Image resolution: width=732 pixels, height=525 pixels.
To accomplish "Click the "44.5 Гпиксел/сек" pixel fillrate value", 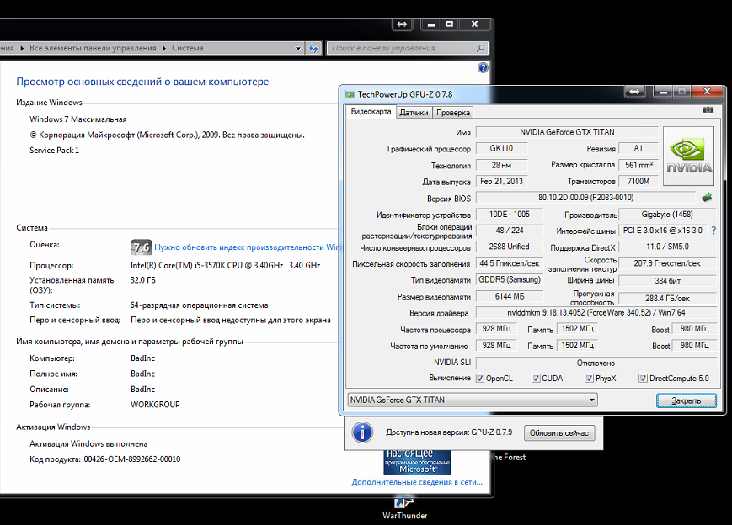I will click(x=510, y=263).
